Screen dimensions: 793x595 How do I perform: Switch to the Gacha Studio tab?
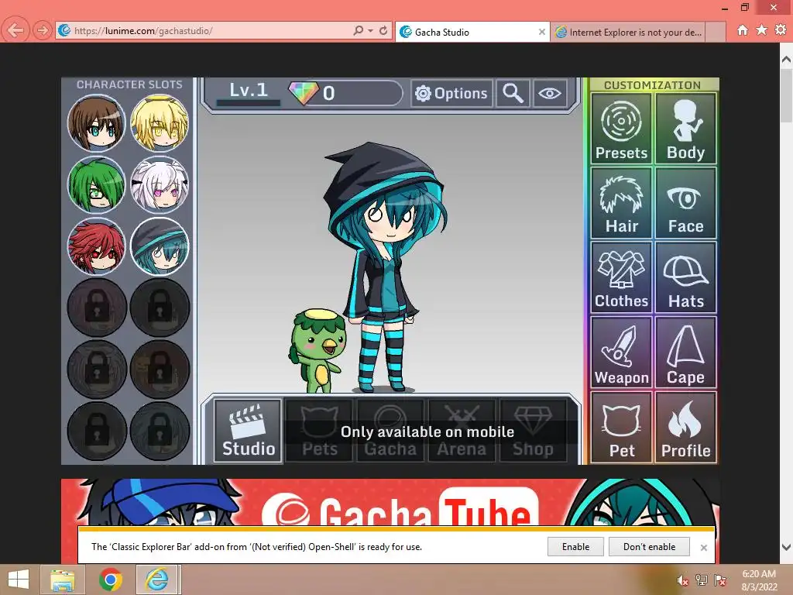coord(472,32)
